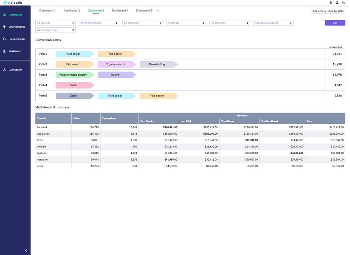Open the user profile icon
The height and width of the screenshot is (255, 350).
337,3
